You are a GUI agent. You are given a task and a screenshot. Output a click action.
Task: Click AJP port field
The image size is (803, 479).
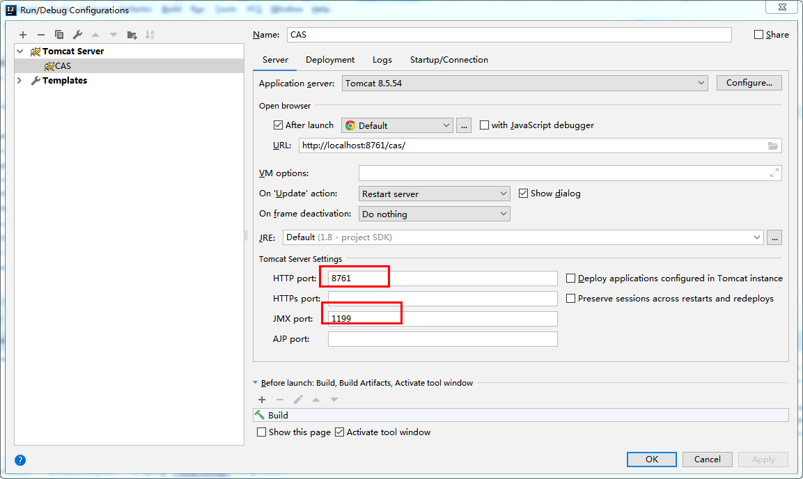point(442,339)
